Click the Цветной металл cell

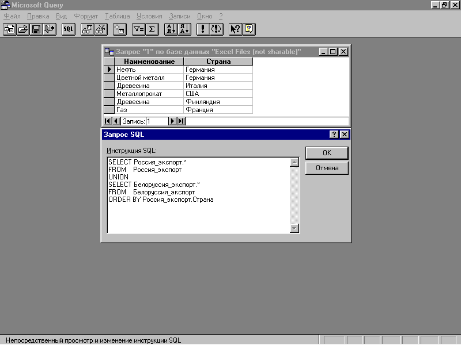point(149,78)
